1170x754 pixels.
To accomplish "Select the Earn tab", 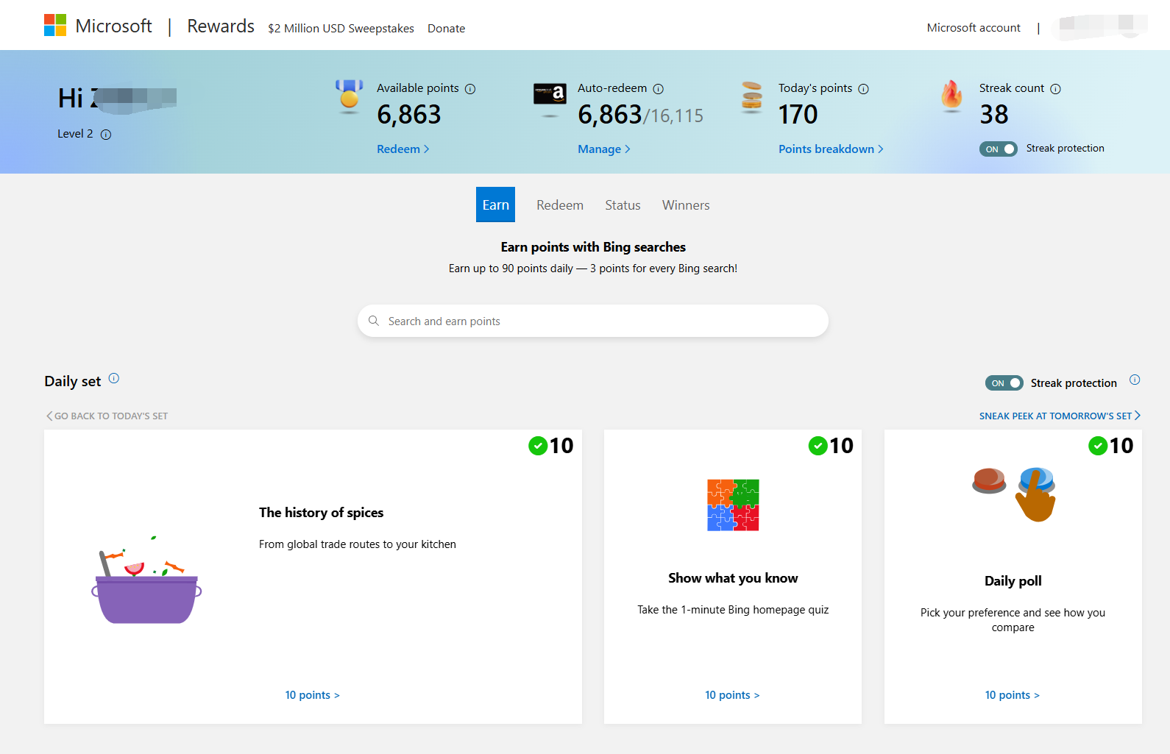I will pyautogui.click(x=495, y=204).
